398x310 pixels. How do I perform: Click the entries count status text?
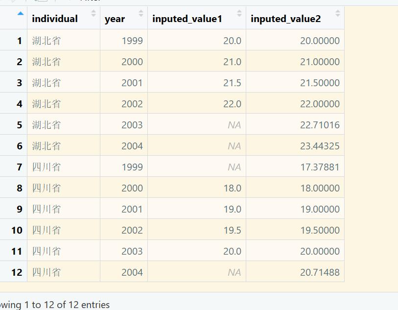coord(55,305)
